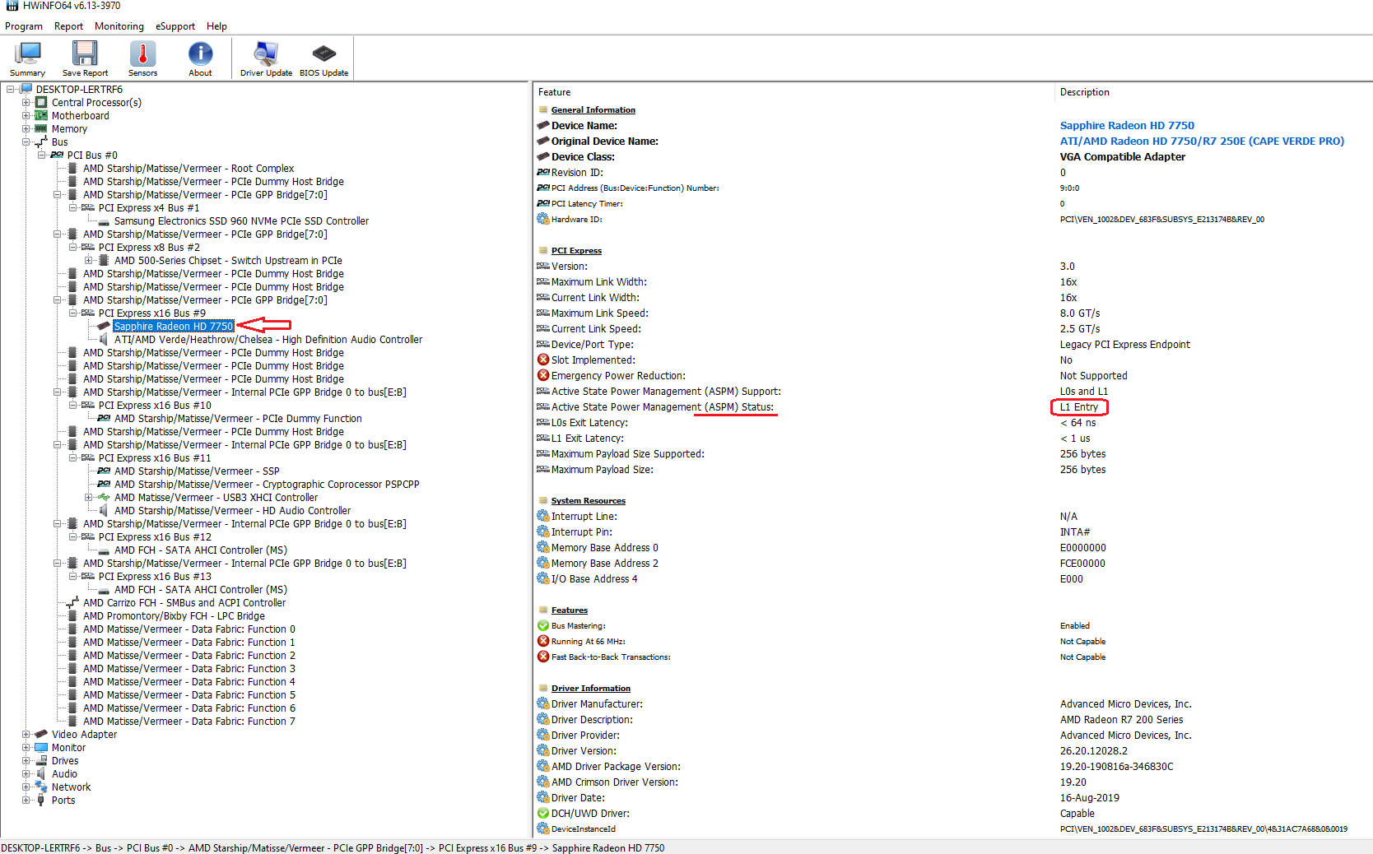Expand the Memory tree node
Image resolution: width=1373 pixels, height=854 pixels.
tap(26, 129)
